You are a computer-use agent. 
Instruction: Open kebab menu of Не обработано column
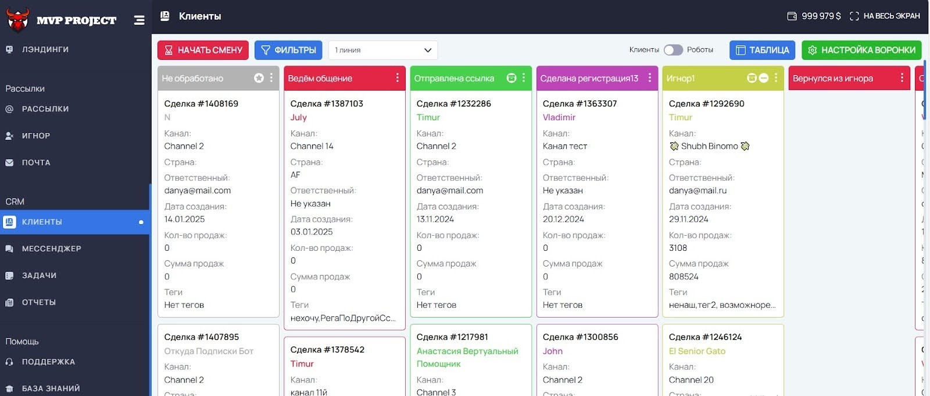[271, 78]
